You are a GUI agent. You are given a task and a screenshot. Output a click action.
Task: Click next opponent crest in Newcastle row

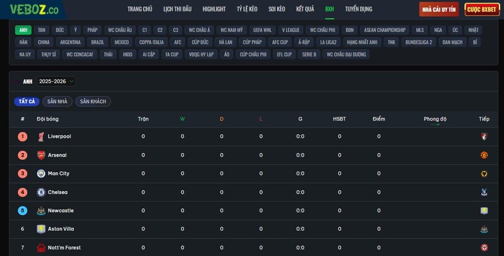(x=484, y=211)
